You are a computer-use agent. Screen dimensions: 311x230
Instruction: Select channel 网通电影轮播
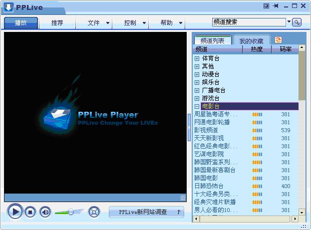click(x=212, y=122)
